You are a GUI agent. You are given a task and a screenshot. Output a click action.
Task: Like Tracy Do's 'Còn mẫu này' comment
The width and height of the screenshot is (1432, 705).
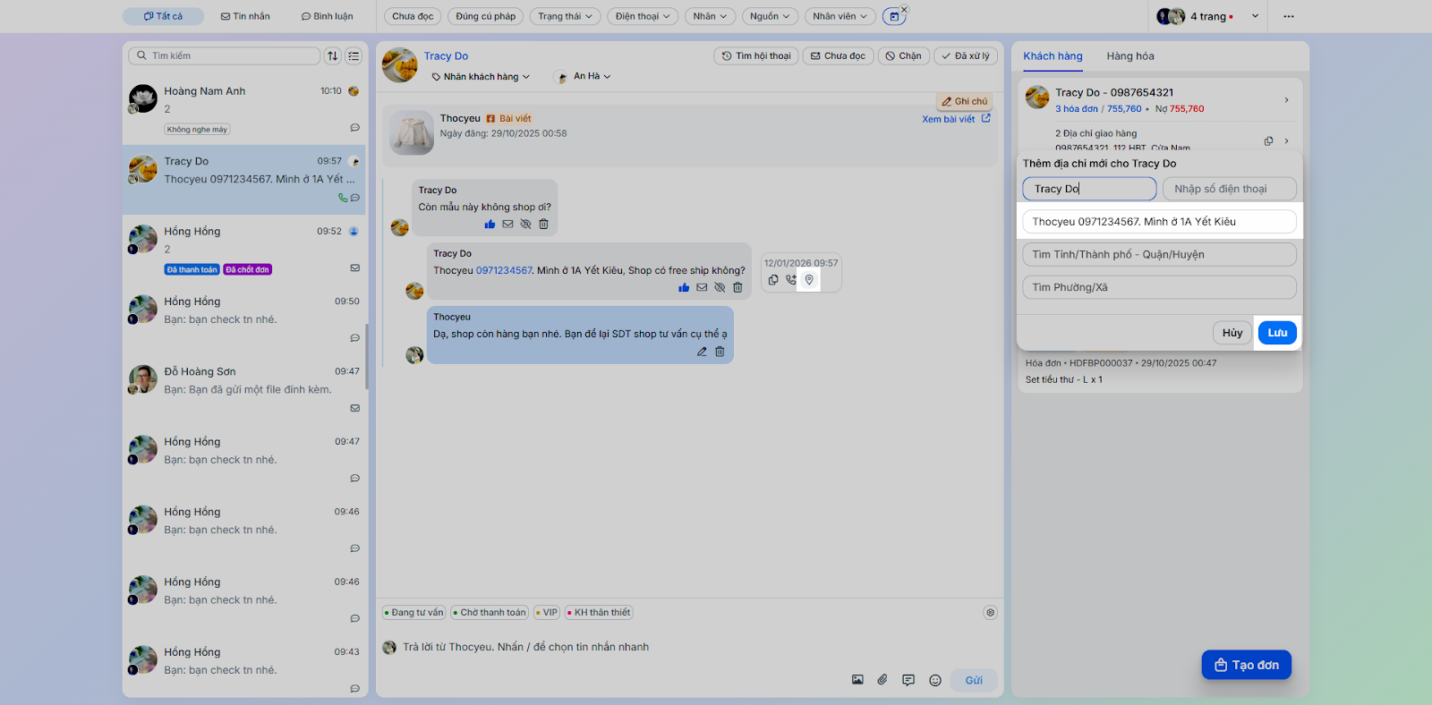click(x=490, y=224)
